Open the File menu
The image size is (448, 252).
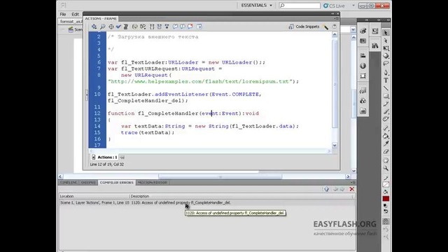[x=63, y=14]
